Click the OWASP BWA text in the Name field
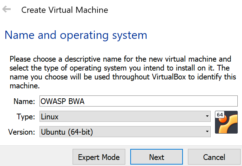Image resolution: width=242 pixels, height=166 pixels. click(x=63, y=101)
